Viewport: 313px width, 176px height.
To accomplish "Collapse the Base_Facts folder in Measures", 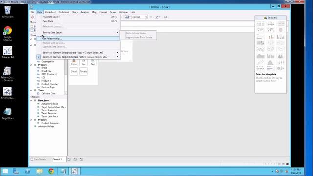I will point(31,101).
